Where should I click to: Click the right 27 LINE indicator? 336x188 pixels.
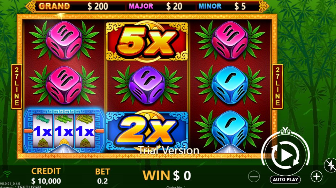tap(278, 87)
